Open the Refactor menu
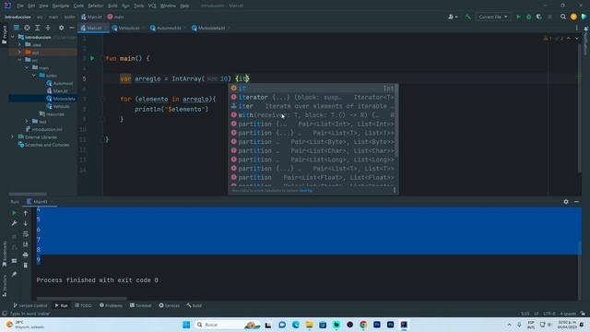 tap(96, 6)
